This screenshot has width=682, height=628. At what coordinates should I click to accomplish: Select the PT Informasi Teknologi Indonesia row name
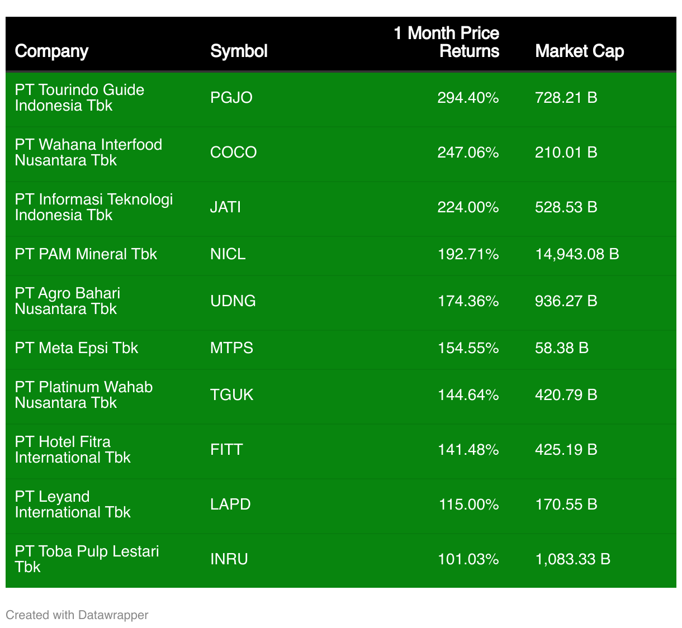coord(94,207)
